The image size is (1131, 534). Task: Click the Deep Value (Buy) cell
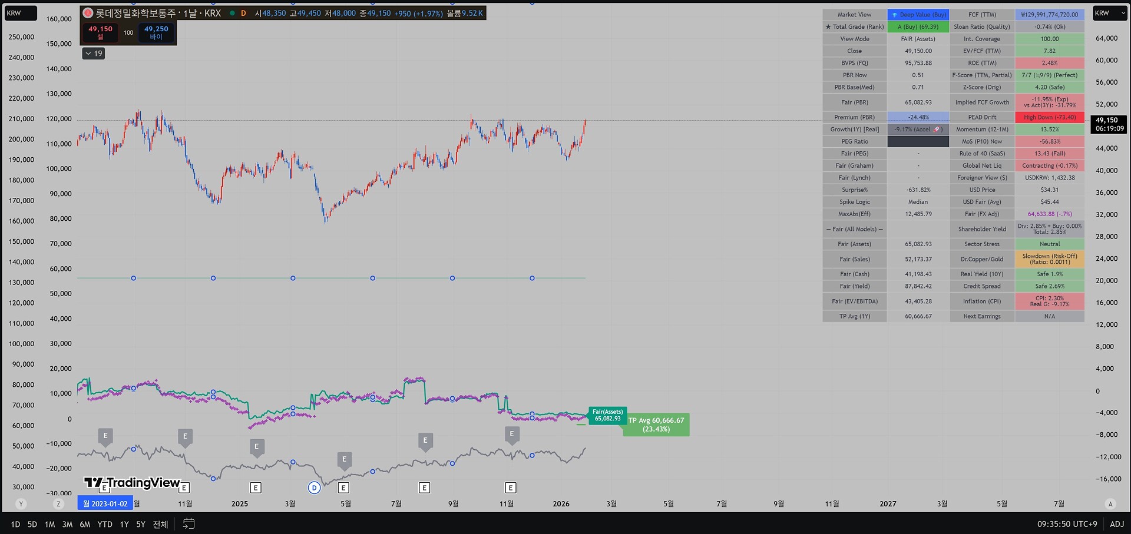click(x=918, y=15)
